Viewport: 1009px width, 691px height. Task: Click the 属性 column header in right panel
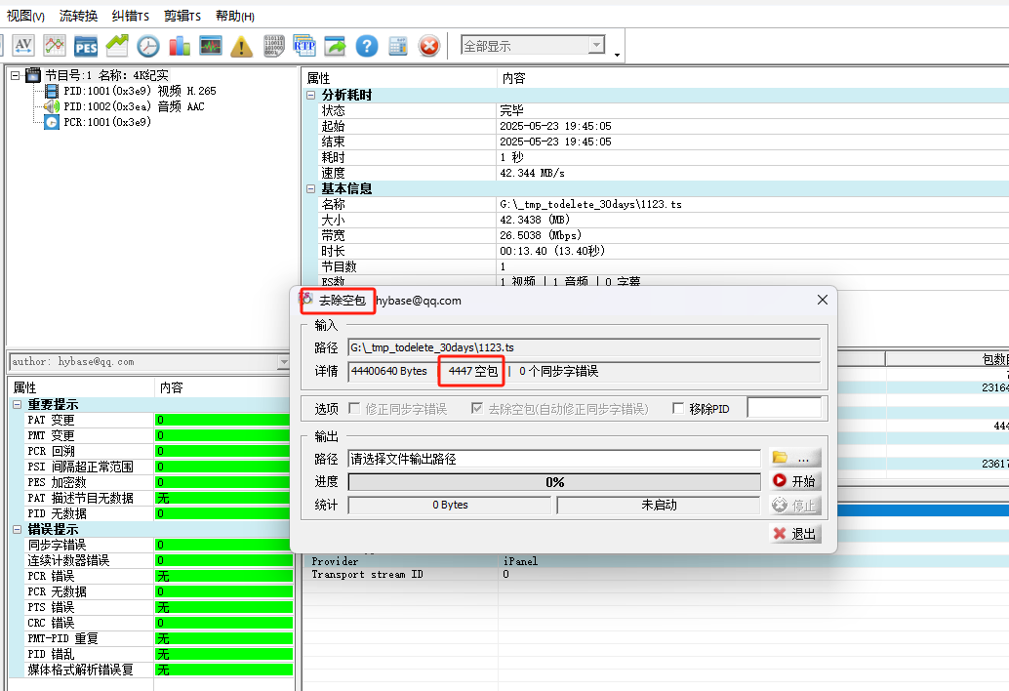(x=400, y=78)
